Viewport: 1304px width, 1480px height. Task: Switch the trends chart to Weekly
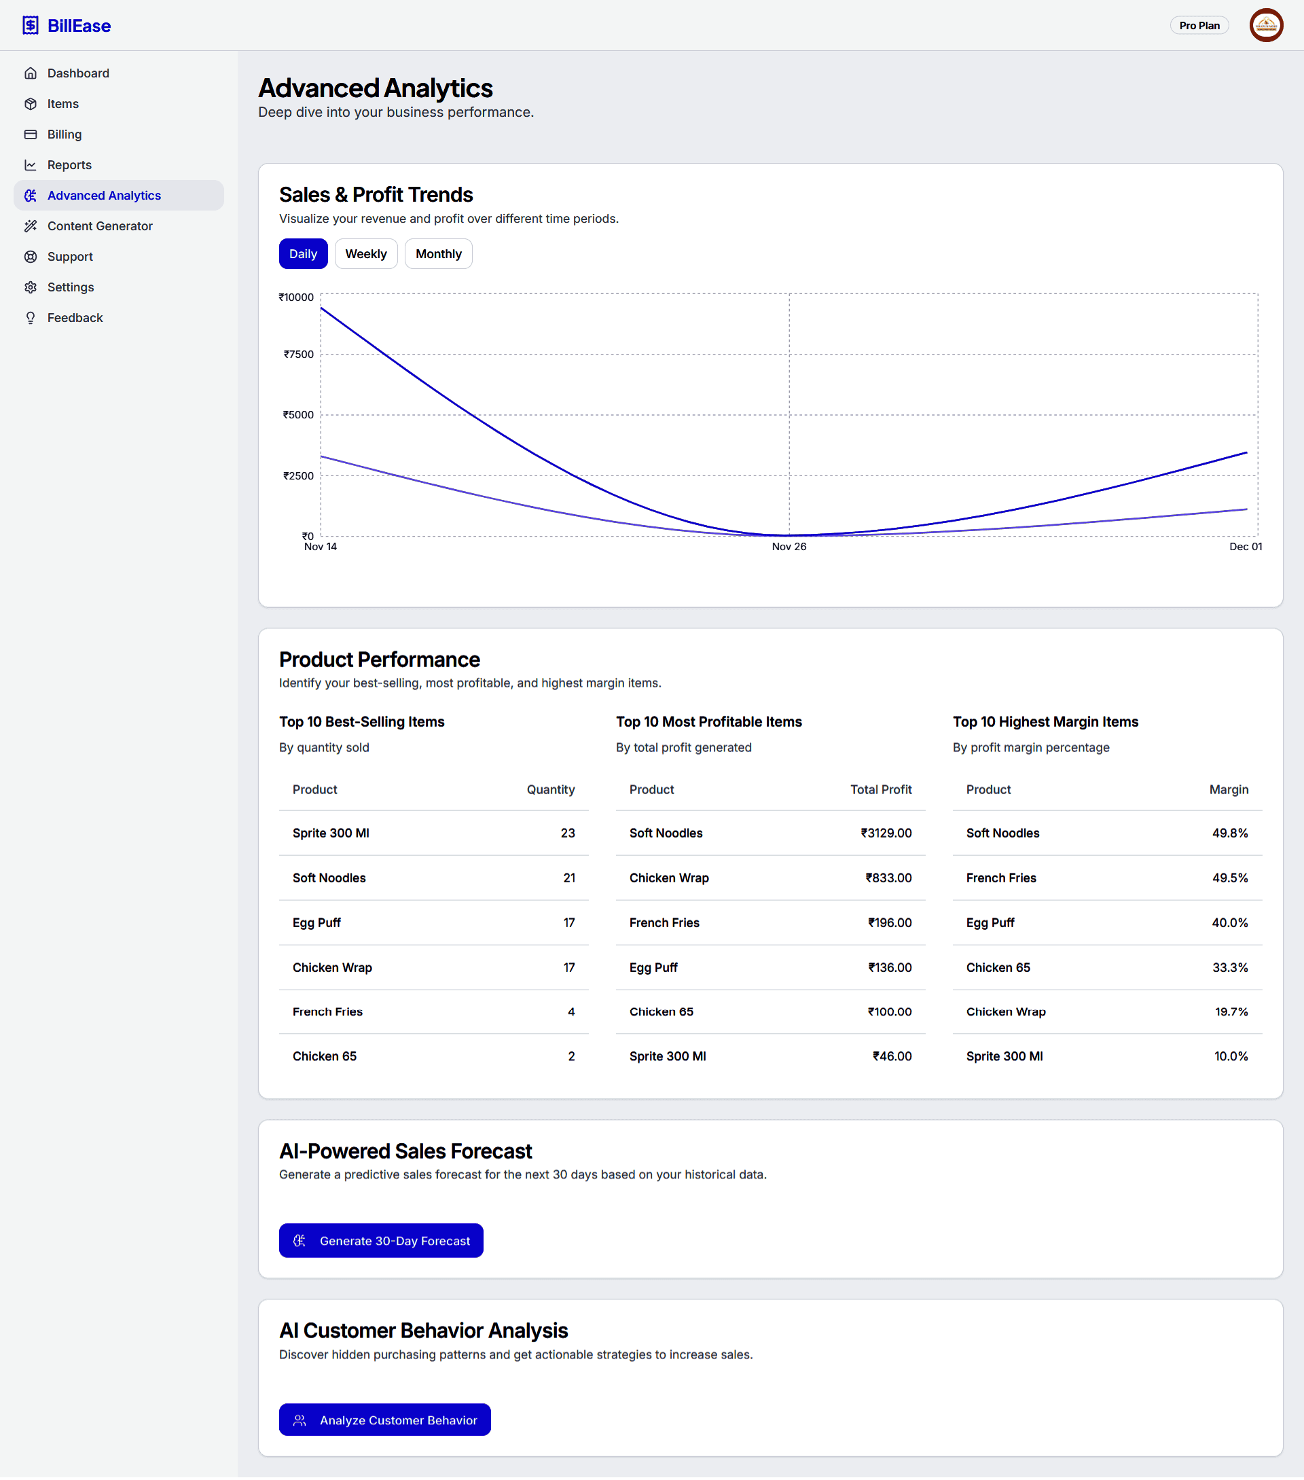[365, 254]
